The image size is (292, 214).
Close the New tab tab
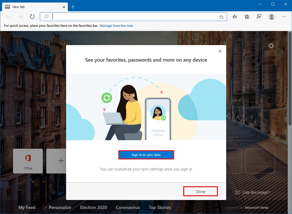pos(64,7)
